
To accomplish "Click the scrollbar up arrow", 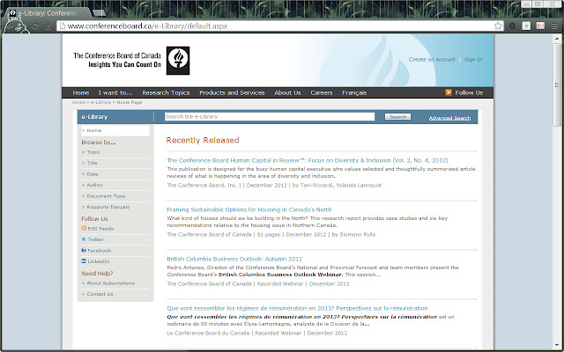I will 557,38.
